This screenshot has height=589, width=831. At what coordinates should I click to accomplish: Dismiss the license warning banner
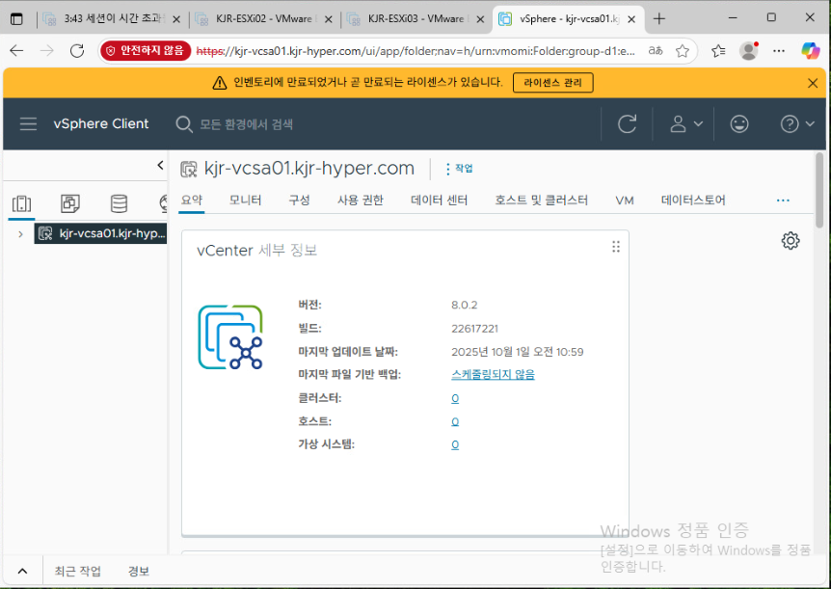pos(813,83)
